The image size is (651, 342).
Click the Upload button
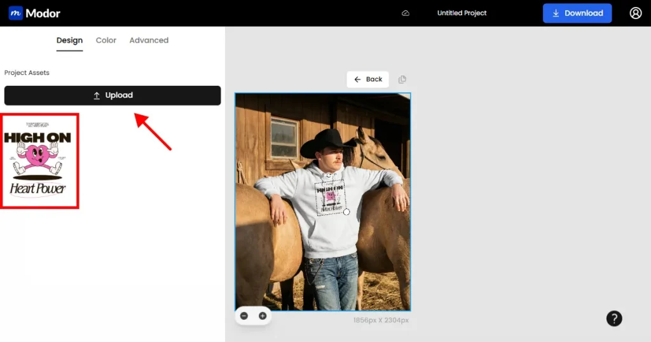[113, 95]
